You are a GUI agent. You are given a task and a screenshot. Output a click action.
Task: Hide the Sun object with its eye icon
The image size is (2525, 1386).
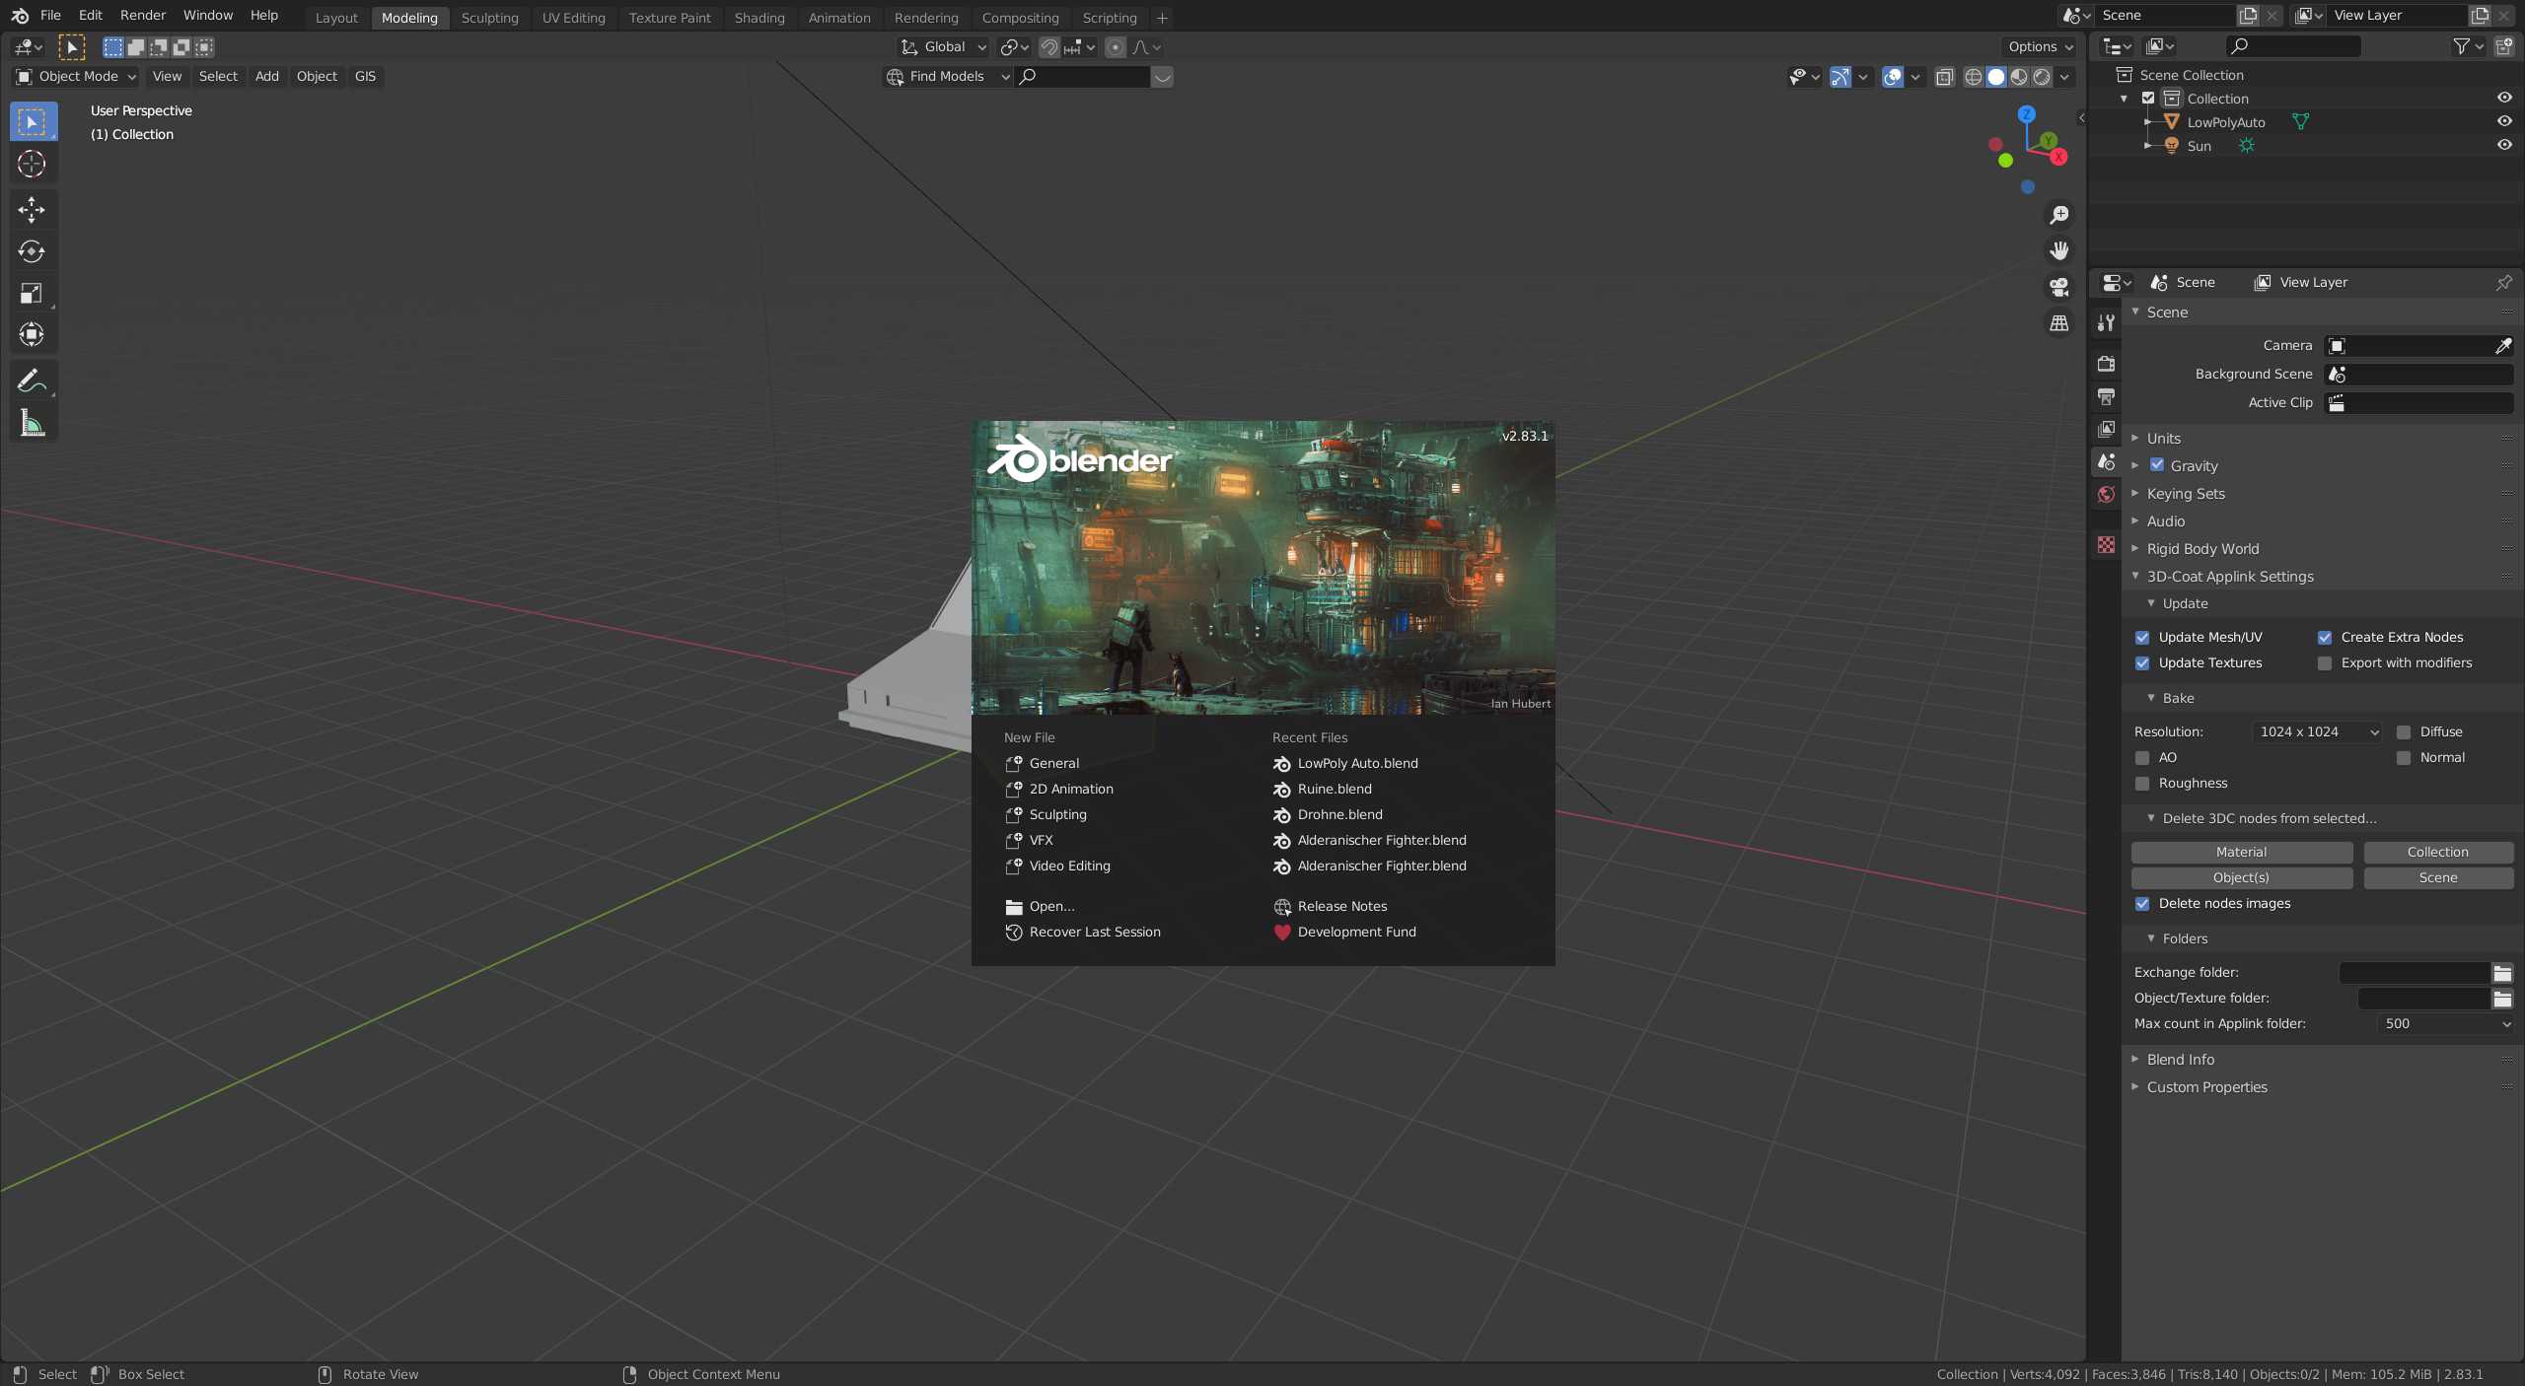[x=2503, y=145]
